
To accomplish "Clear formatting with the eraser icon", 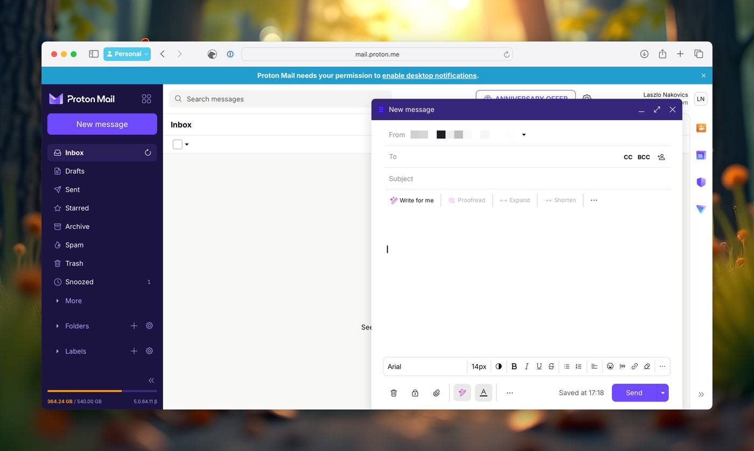I will 647,367.
